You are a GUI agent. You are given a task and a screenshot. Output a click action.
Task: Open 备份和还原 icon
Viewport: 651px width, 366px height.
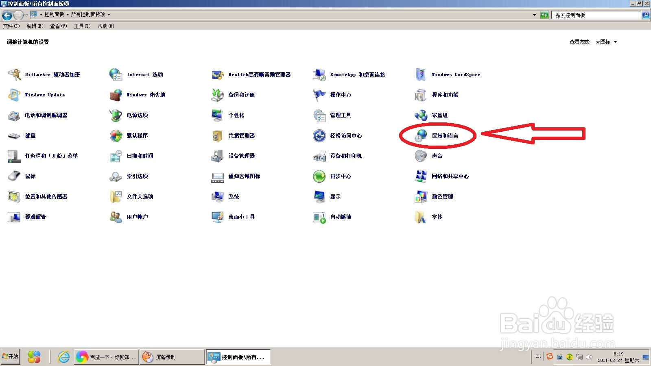(218, 95)
